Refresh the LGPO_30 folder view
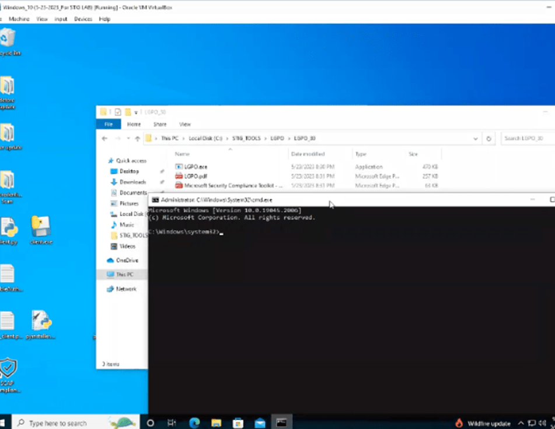The image size is (555, 429). tap(489, 139)
